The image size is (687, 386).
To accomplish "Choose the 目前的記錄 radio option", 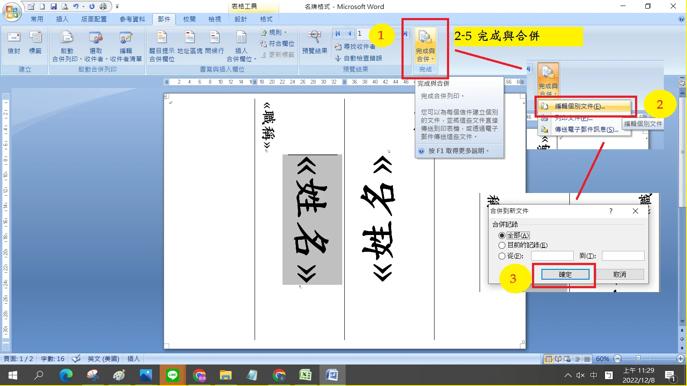I will pos(502,245).
